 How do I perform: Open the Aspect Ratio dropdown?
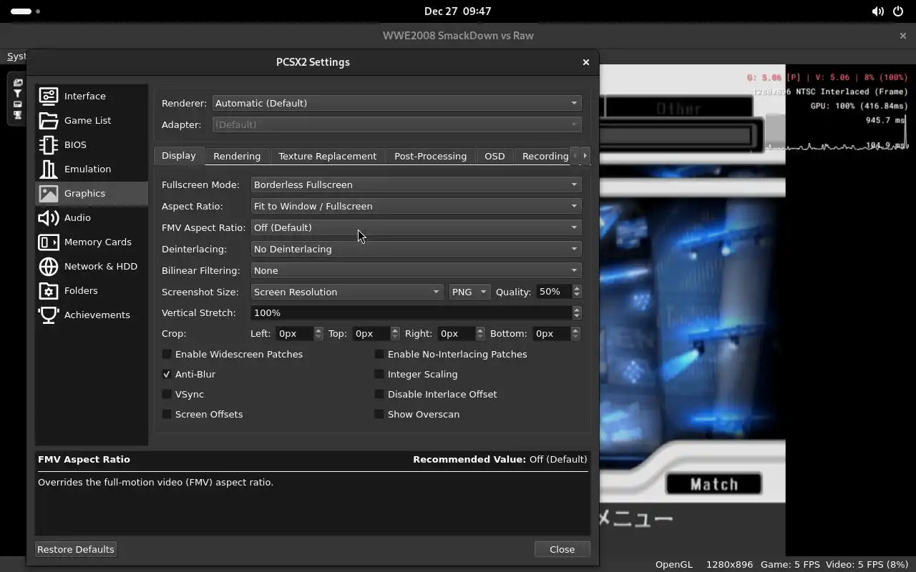(416, 206)
